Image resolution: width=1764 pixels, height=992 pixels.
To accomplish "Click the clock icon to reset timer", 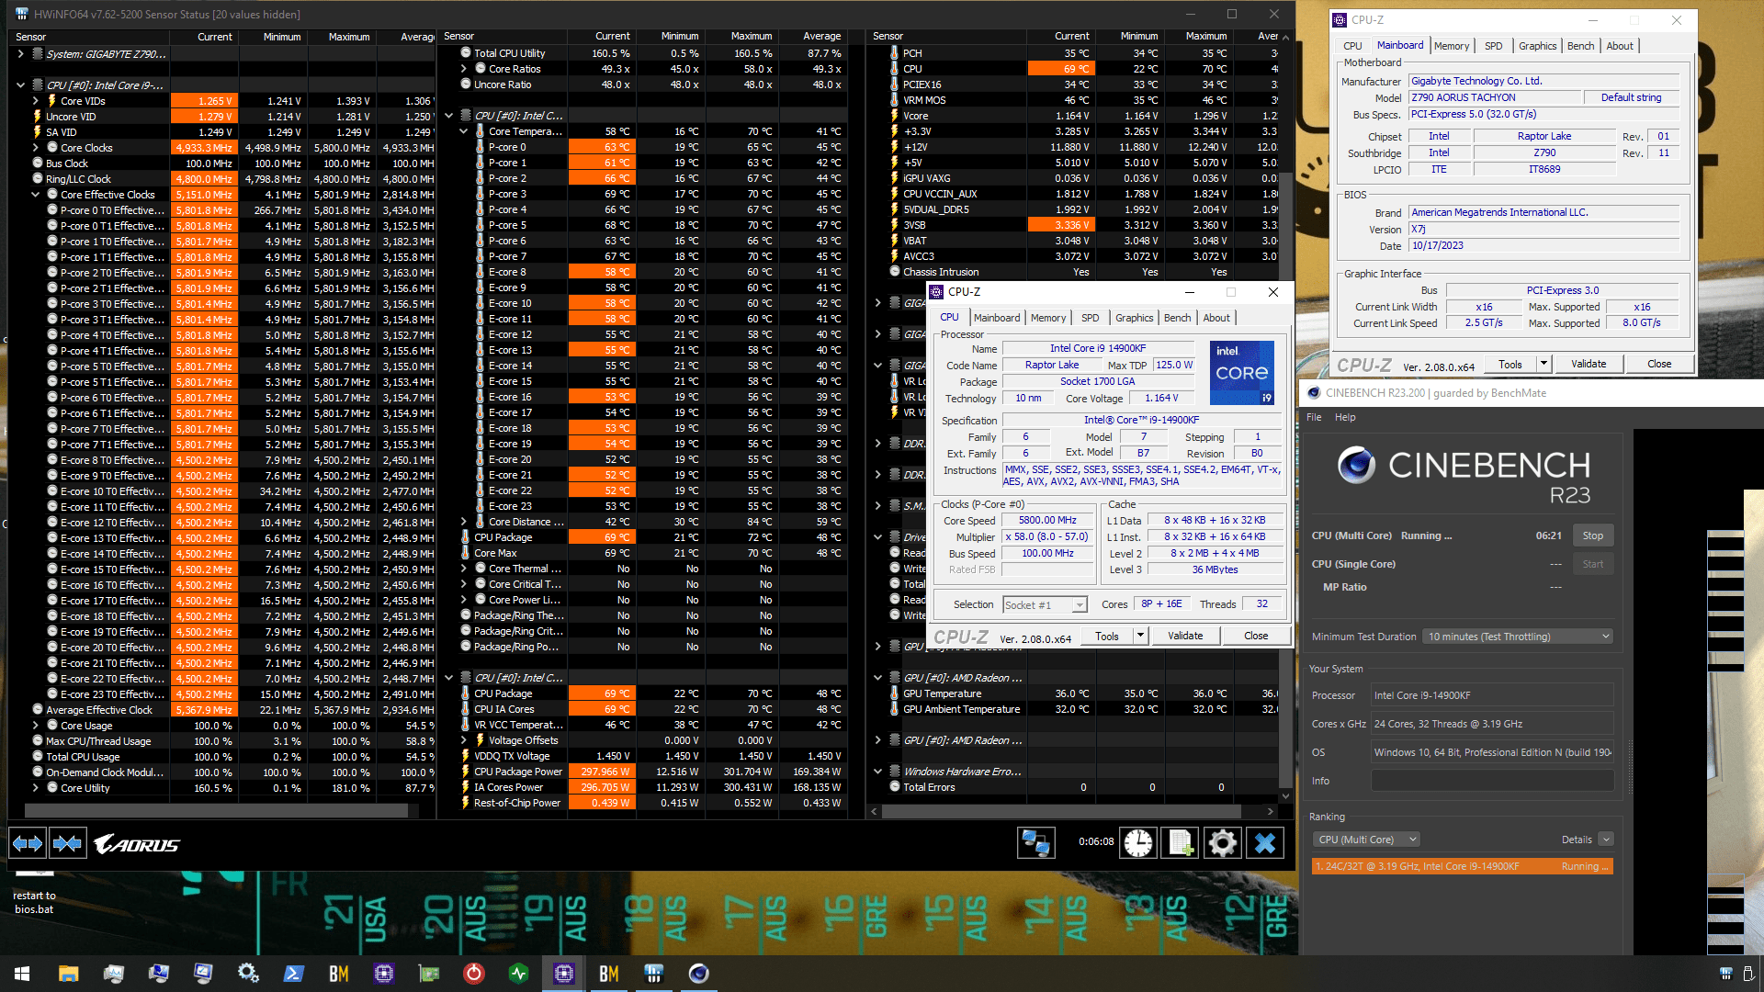I will [x=1137, y=843].
